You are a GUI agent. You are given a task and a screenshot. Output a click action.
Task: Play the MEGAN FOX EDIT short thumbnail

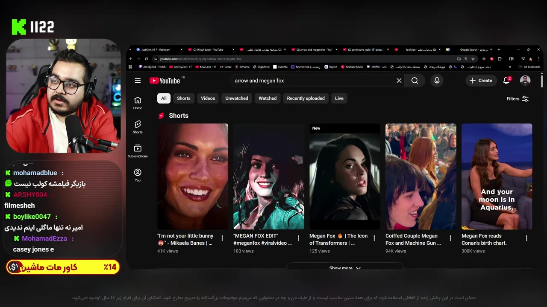tap(269, 177)
